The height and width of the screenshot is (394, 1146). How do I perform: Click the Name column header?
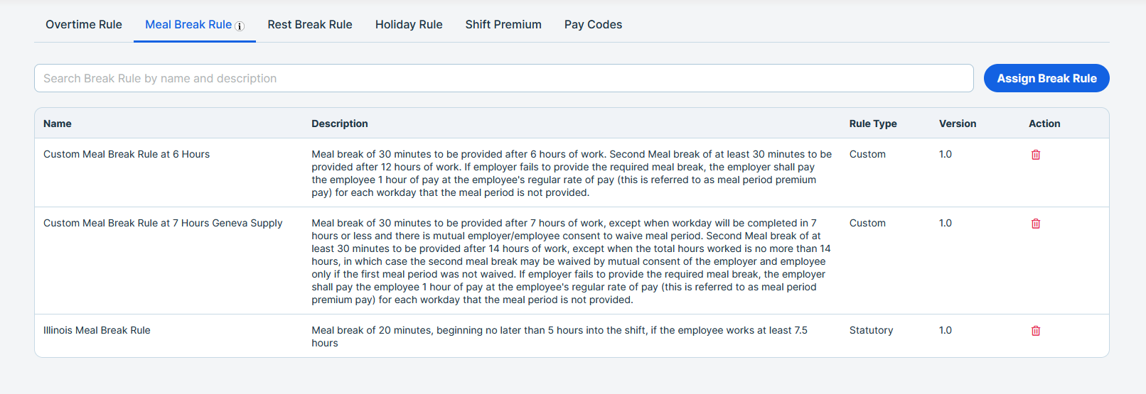click(58, 124)
